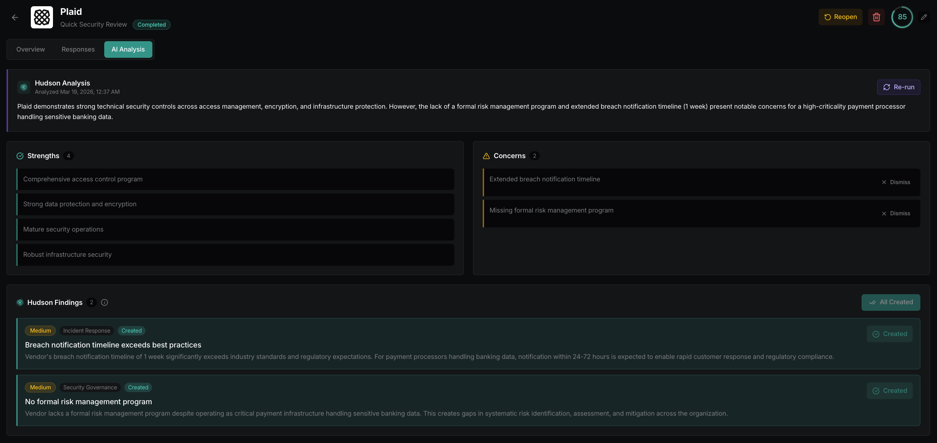937x443 pixels.
Task: Go back using the left arrow icon
Action: [x=15, y=17]
